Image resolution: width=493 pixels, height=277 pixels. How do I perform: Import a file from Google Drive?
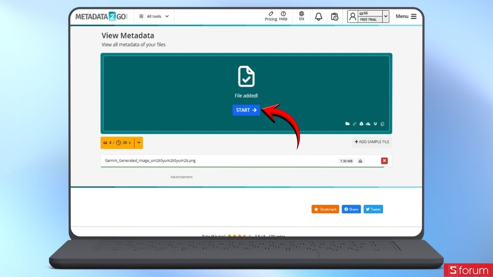(361, 124)
